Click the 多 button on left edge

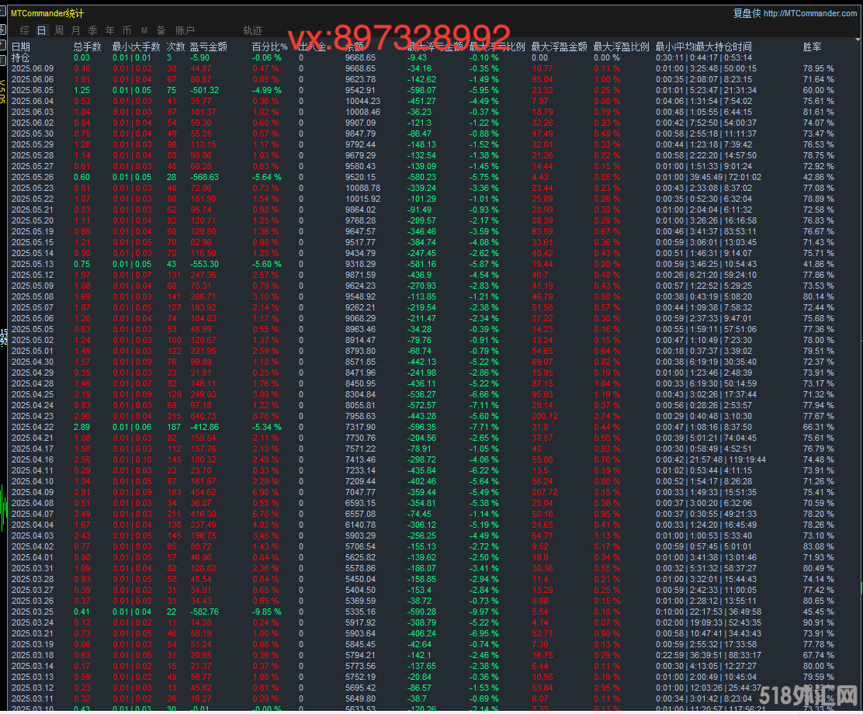coord(2,30)
